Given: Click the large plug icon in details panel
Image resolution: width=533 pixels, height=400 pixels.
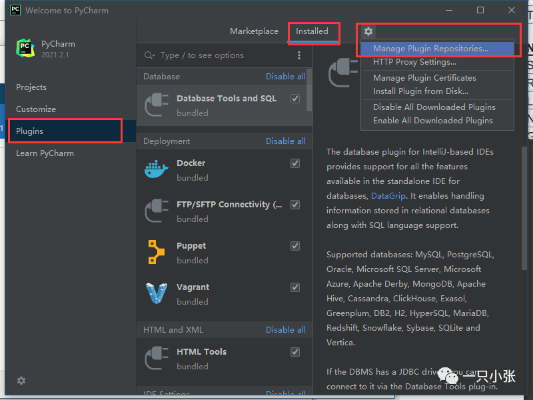Looking at the screenshot, I should (x=343, y=73).
